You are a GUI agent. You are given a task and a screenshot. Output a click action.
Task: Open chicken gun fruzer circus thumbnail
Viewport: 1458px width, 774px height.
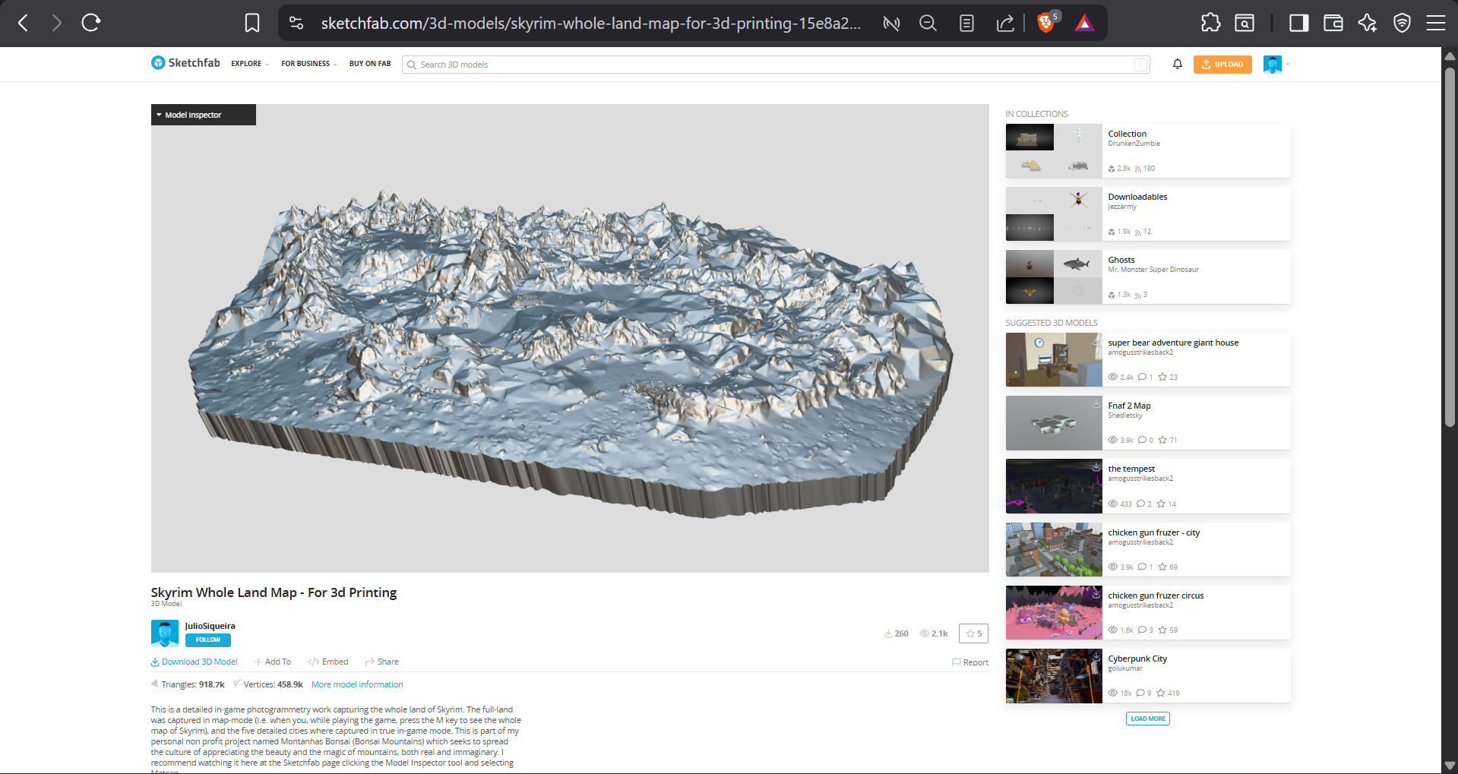(x=1054, y=612)
